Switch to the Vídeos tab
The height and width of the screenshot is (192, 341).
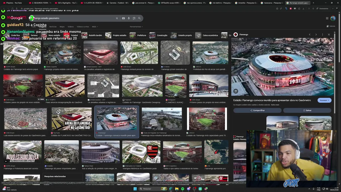(71, 27)
